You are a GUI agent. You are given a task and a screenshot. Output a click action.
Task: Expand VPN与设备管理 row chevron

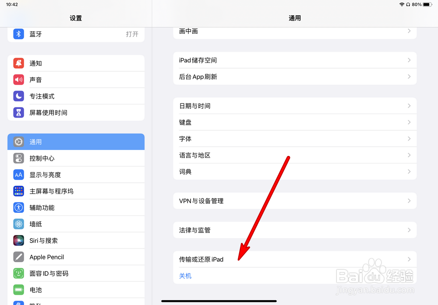(409, 201)
